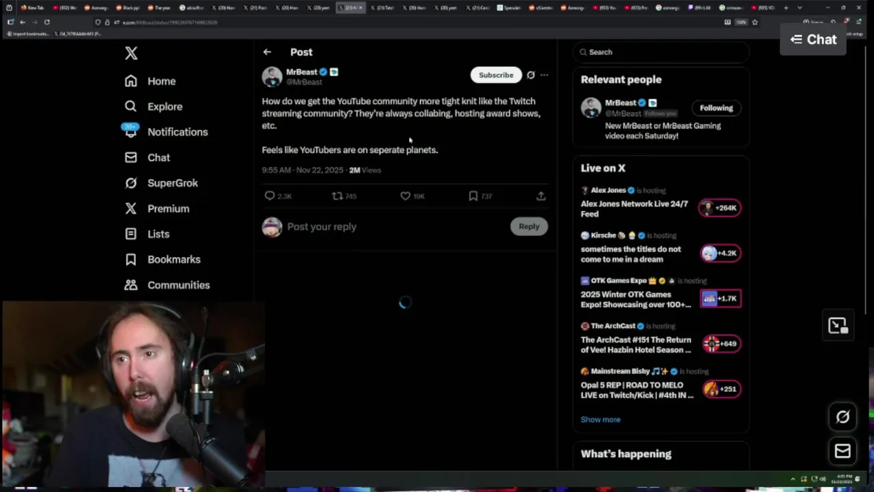The height and width of the screenshot is (492, 874).
Task: Click the Home house icon
Action: tap(131, 81)
